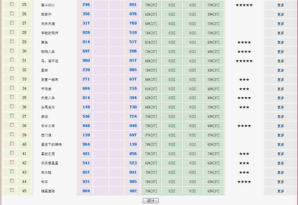Click the name 奋斗2011 in row 25
298x205 pixels.
click(x=48, y=5)
